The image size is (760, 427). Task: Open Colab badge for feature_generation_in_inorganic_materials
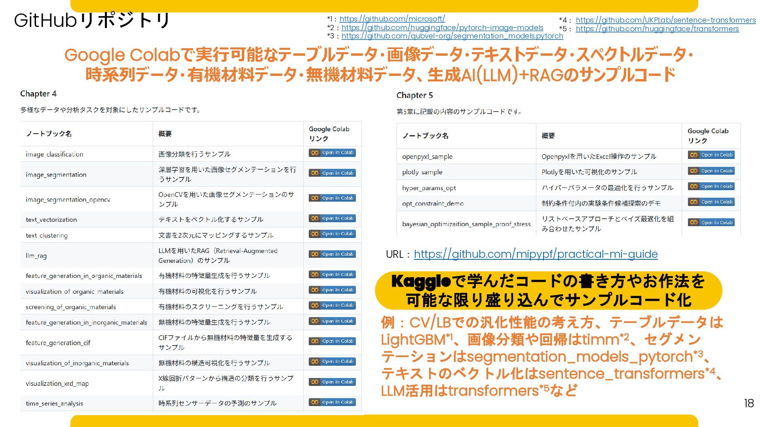(332, 321)
